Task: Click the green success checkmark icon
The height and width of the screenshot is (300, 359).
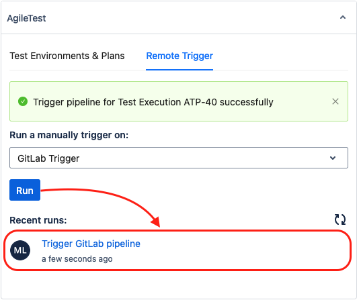Action: pos(23,101)
